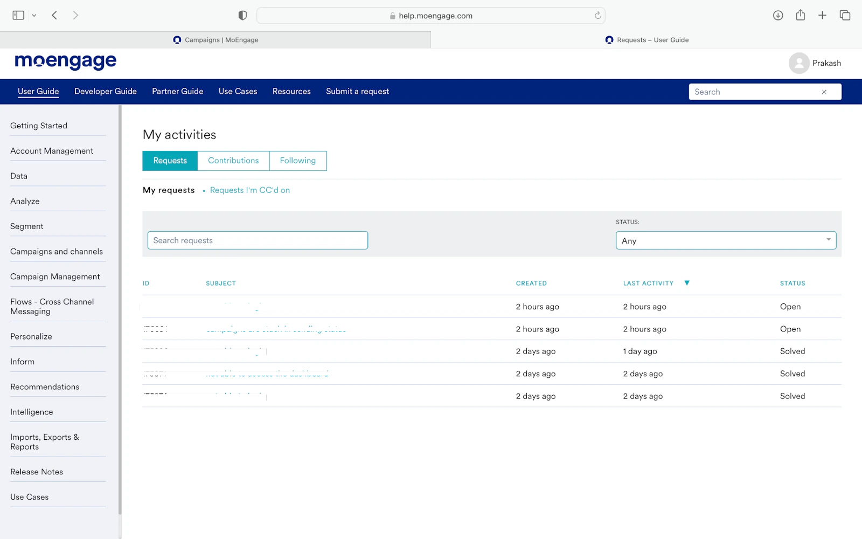The width and height of the screenshot is (862, 539).
Task: Open Personalize section in sidebar
Action: click(x=31, y=336)
